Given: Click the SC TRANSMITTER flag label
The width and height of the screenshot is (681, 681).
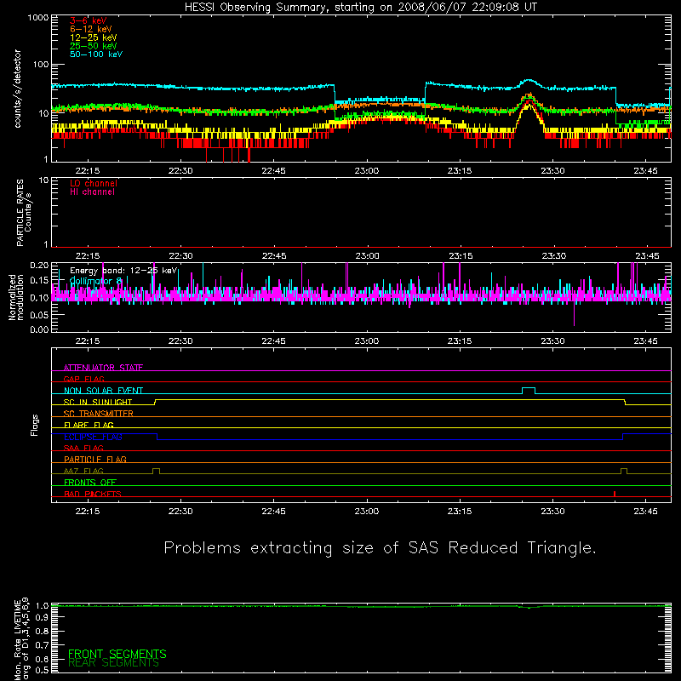Looking at the screenshot, I should tap(98, 414).
